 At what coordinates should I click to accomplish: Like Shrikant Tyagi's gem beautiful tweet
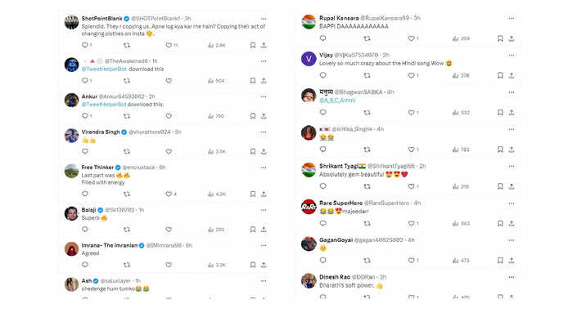411,186
